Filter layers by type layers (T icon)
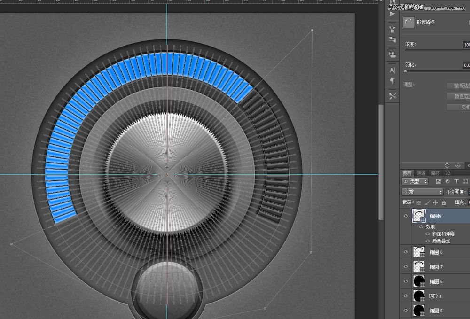Viewport: 470px width, 319px height. click(x=456, y=181)
